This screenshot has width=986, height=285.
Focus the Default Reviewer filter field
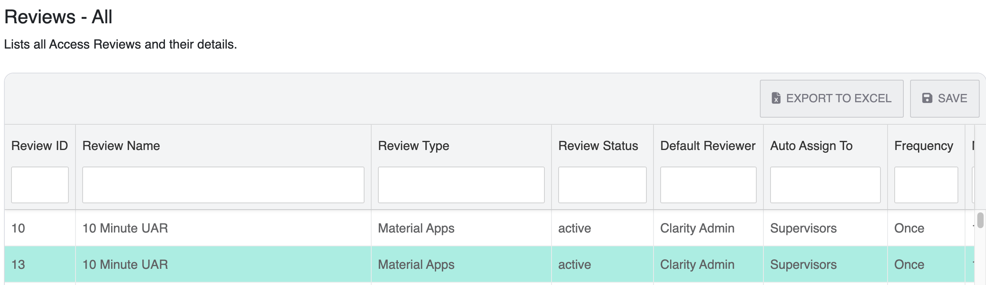point(708,185)
